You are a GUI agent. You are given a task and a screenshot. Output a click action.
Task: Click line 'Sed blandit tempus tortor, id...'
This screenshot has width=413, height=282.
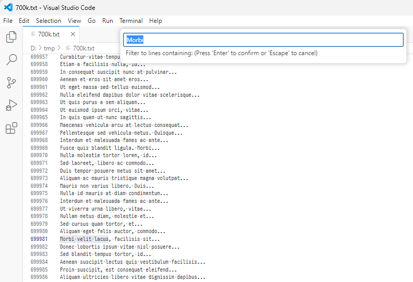pyautogui.click(x=106, y=254)
